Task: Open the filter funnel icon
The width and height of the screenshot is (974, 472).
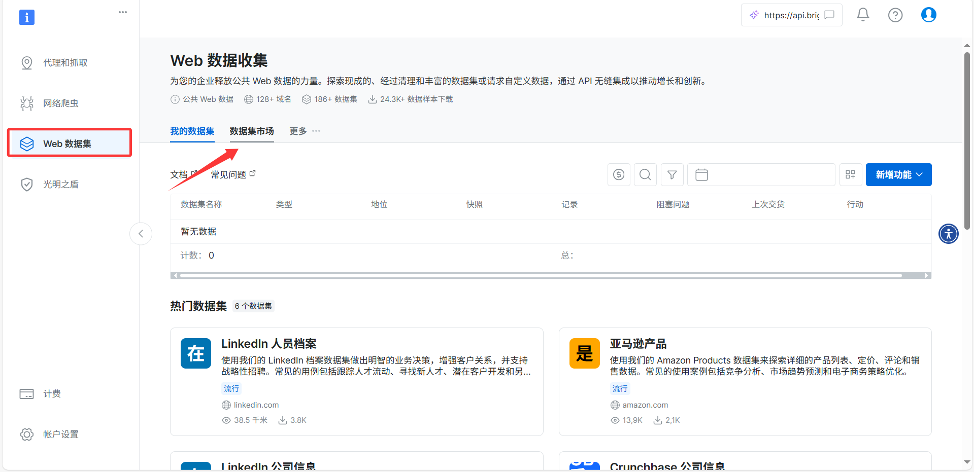Action: tap(672, 175)
